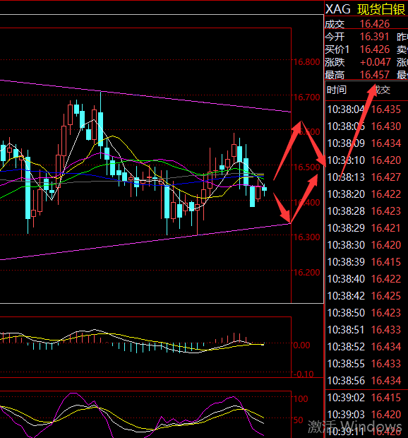Select the lower magenta ascending trendline
This screenshot has width=408, height=438.
pos(145,242)
